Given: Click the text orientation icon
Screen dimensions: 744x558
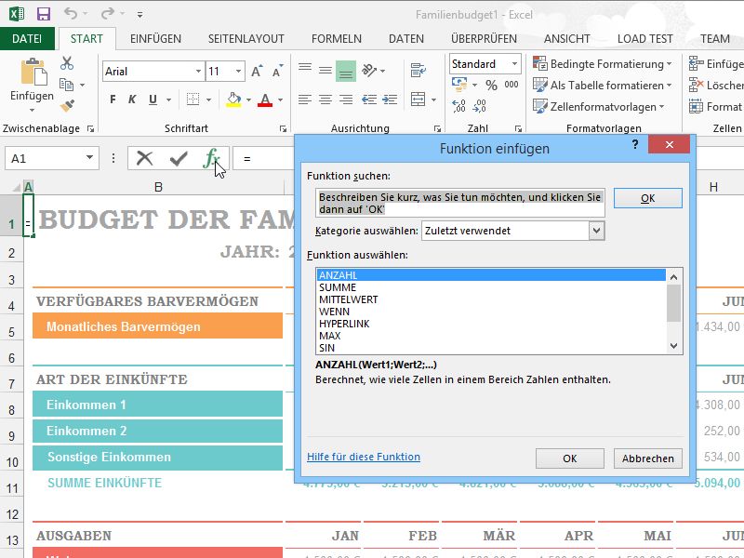Looking at the screenshot, I should 369,71.
